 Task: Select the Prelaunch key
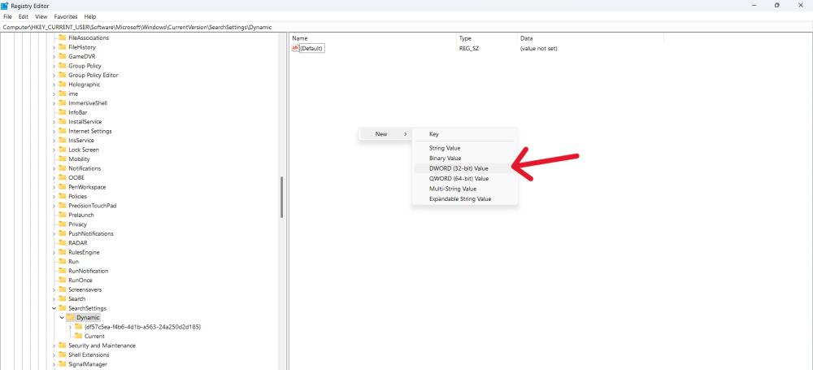pyautogui.click(x=80, y=215)
